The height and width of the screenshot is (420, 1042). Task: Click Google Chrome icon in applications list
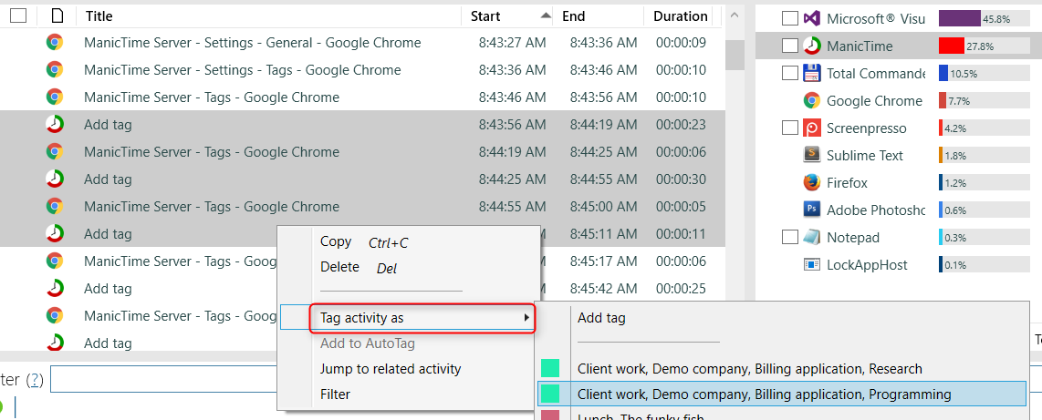tap(811, 101)
